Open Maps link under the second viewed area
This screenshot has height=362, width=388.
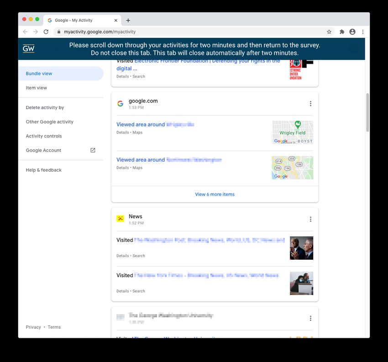tap(137, 168)
